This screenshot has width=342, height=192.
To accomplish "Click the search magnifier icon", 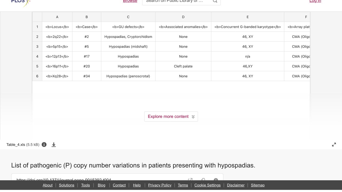I will 215,1.
